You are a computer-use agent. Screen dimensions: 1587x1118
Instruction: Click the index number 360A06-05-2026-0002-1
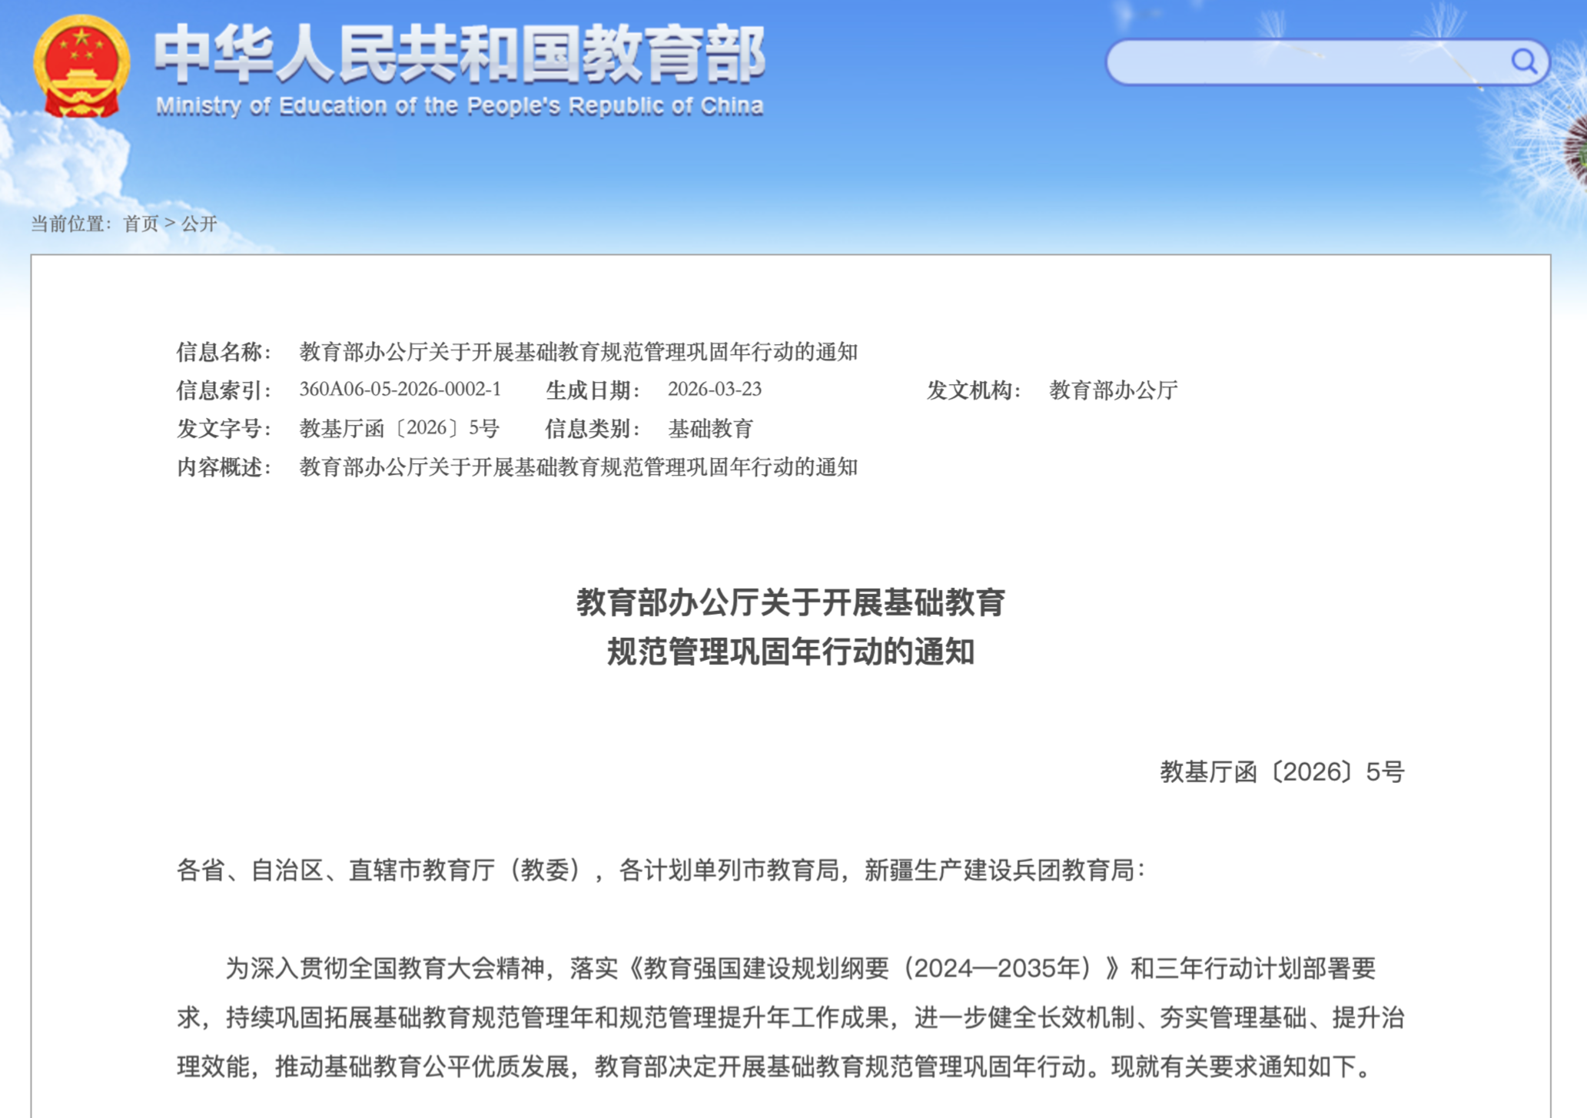pos(400,390)
